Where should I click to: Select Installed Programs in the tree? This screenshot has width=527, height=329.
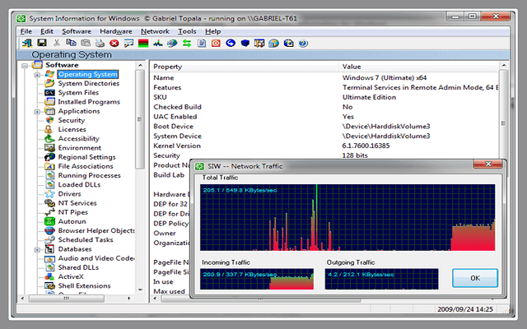[x=88, y=102]
